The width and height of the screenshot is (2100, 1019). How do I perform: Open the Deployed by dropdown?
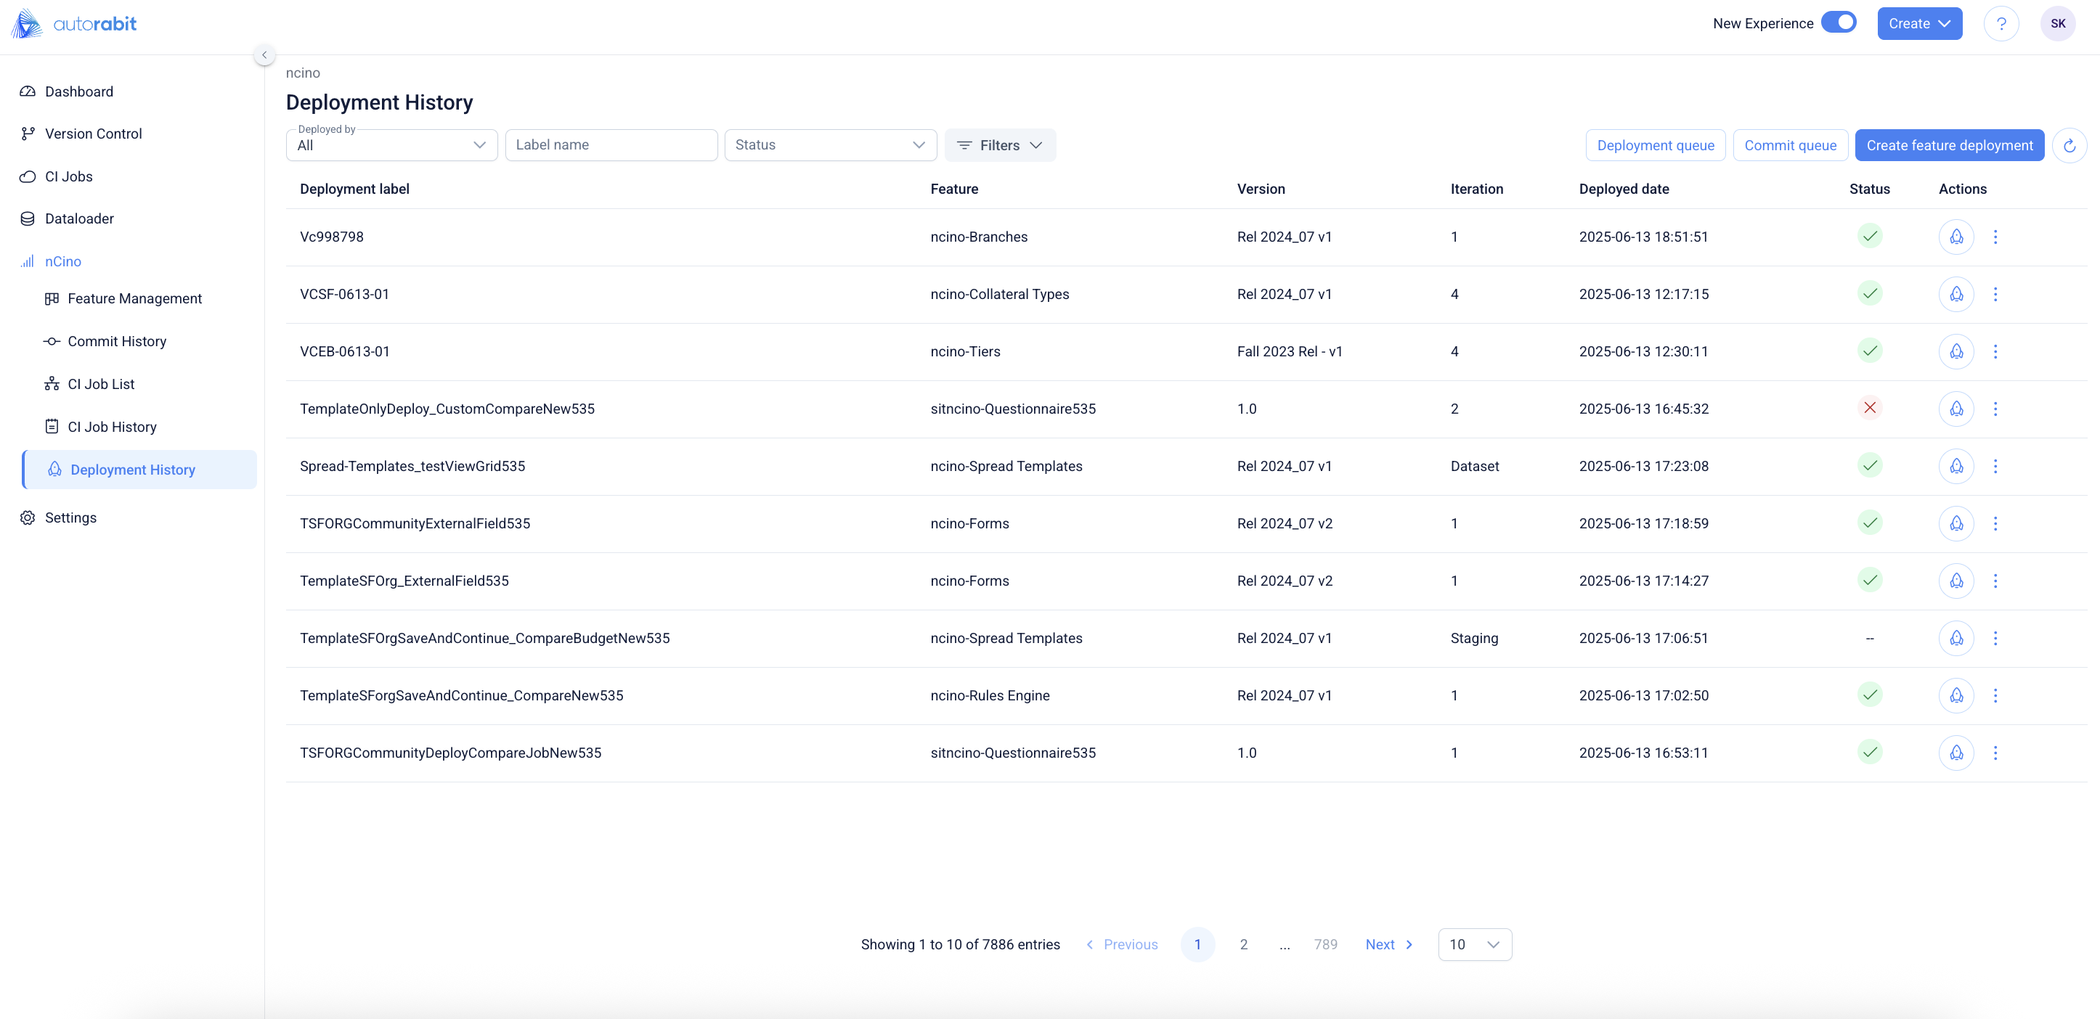[x=392, y=146]
